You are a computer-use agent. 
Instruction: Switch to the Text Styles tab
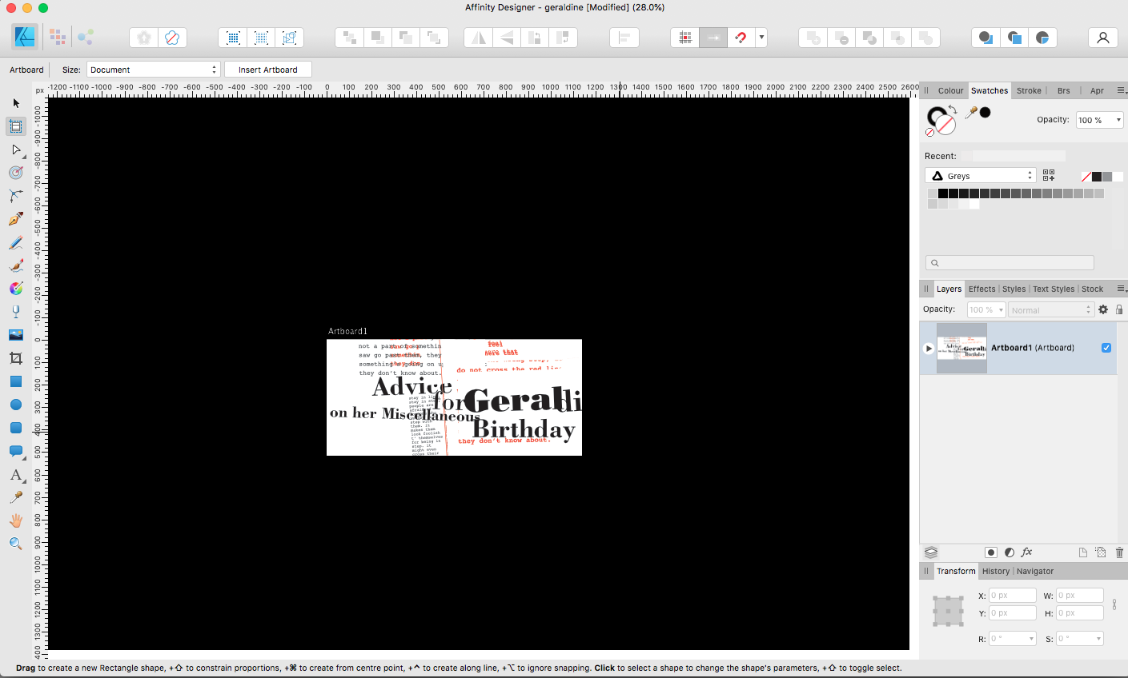pyautogui.click(x=1054, y=289)
